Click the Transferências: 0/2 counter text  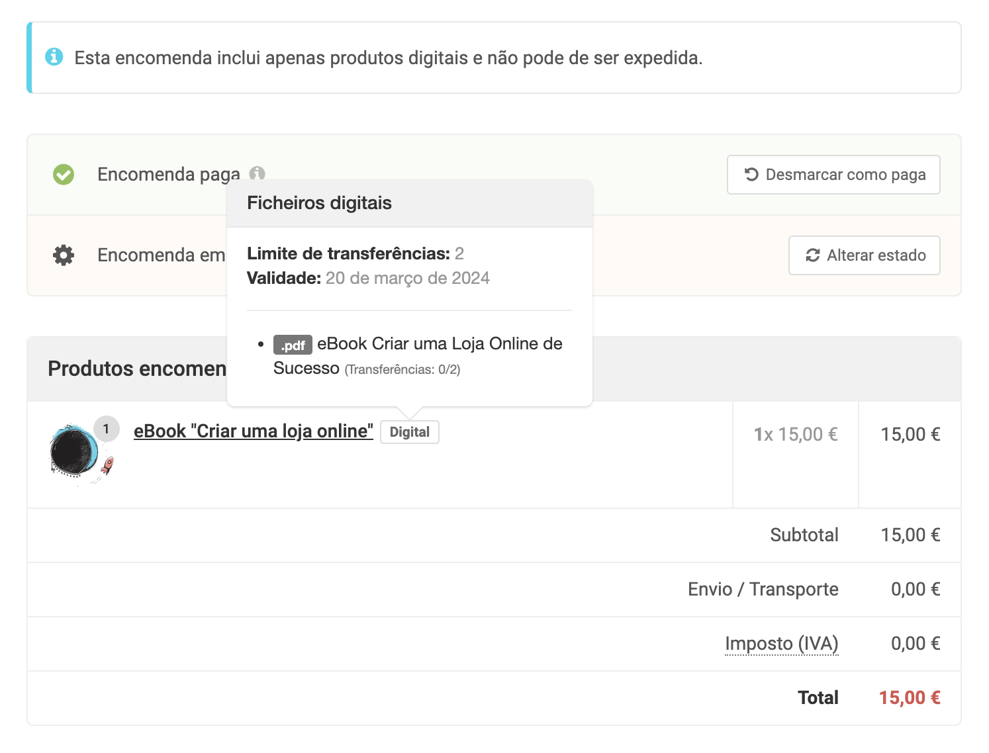click(402, 369)
